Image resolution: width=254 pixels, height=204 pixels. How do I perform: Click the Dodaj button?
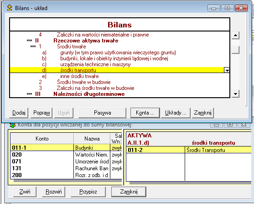coord(19,113)
